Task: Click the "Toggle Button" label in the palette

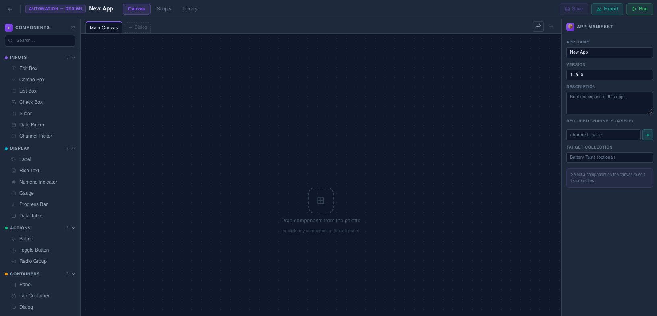Action: point(34,250)
